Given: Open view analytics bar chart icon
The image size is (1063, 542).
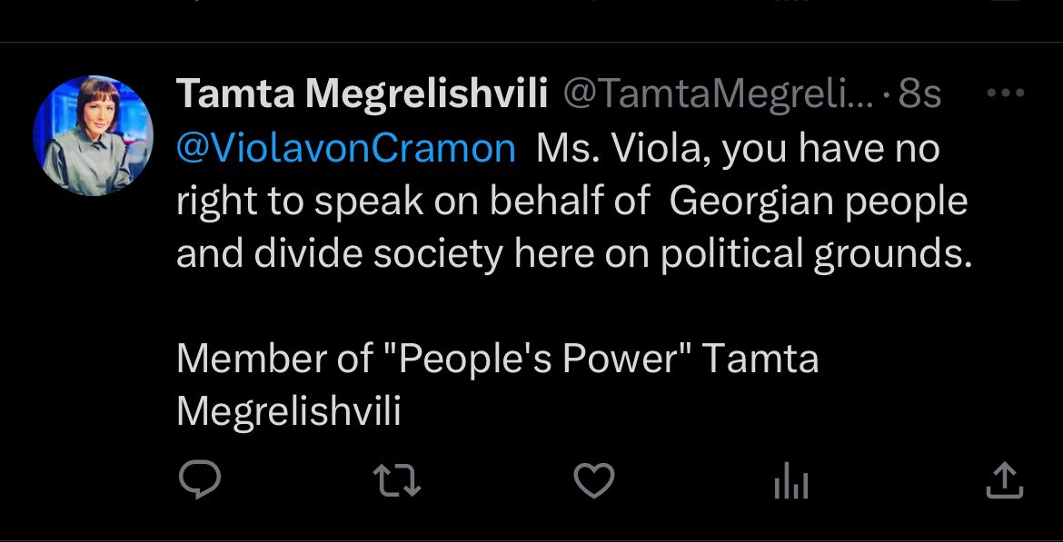Looking at the screenshot, I should (x=790, y=482).
